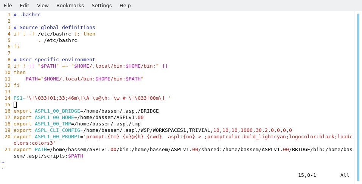Viewport: 362px width, 184px height.
Task: Click the PS1 variable name
Action: pyautogui.click(x=18, y=98)
